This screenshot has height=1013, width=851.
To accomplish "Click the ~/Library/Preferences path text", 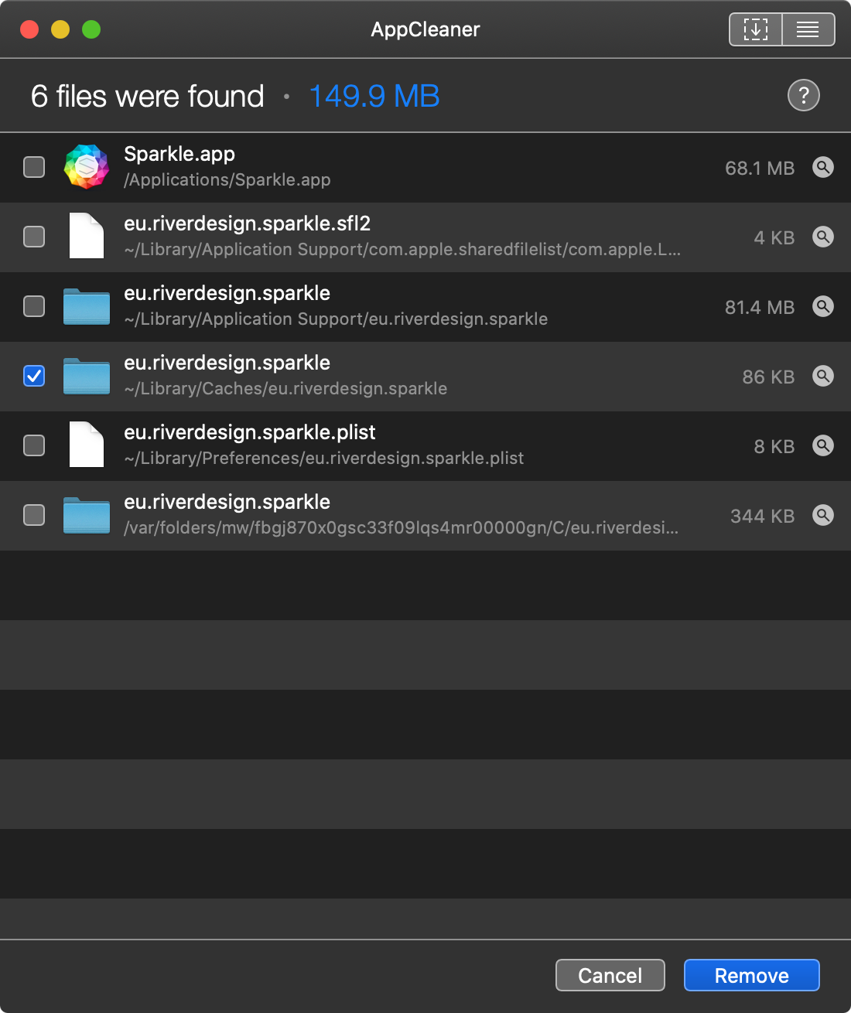I will click(x=324, y=459).
